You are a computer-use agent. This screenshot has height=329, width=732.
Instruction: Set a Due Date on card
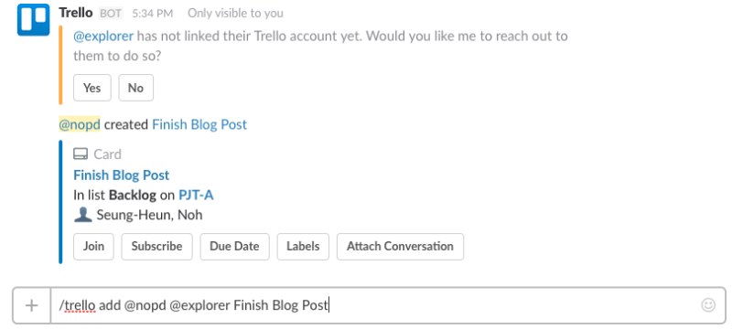pyautogui.click(x=234, y=246)
